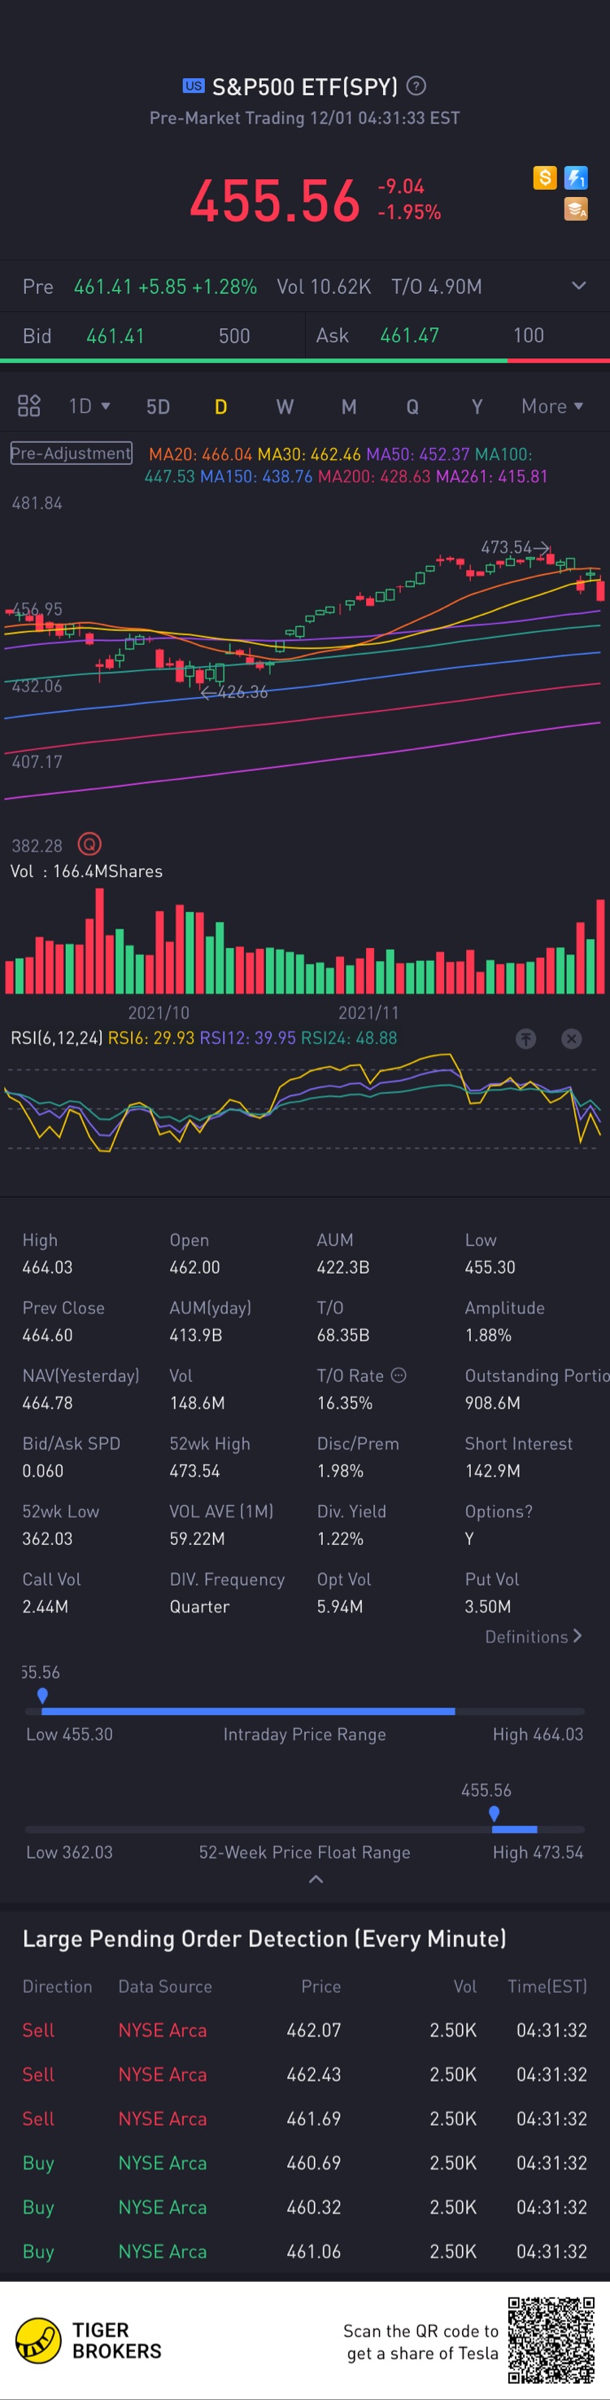Tap the Tiger Brokers logo
The image size is (610, 2400).
(x=89, y=2341)
